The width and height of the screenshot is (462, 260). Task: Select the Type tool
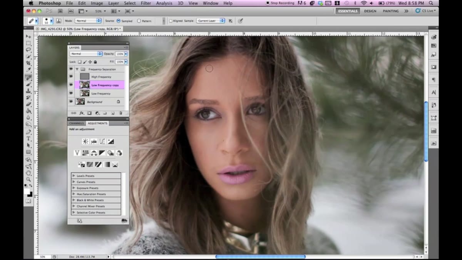click(x=28, y=138)
